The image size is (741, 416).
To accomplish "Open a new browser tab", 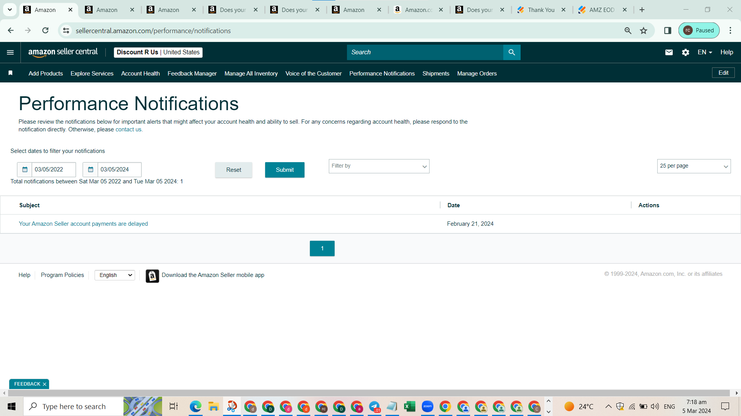I will click(642, 10).
